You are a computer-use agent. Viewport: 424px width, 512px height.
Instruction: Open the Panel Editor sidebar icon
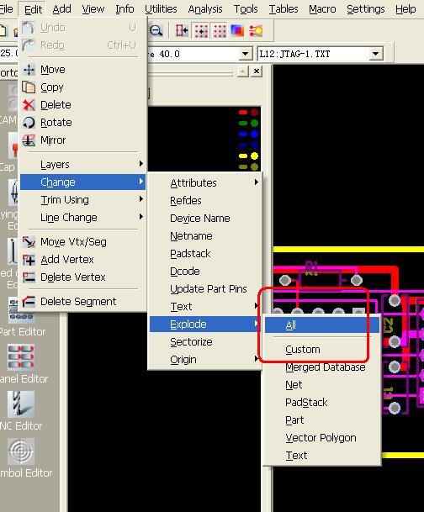tap(20, 357)
